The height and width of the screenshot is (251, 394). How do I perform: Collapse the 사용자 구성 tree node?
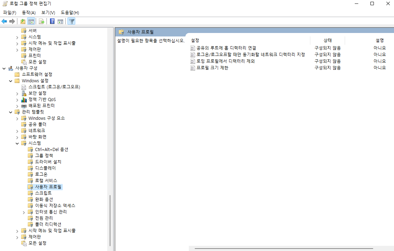pos(4,68)
